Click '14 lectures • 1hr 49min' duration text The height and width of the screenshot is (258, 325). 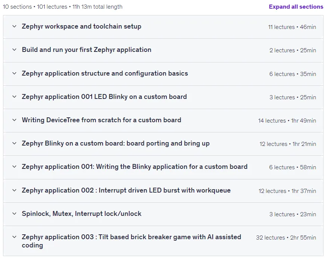click(287, 120)
